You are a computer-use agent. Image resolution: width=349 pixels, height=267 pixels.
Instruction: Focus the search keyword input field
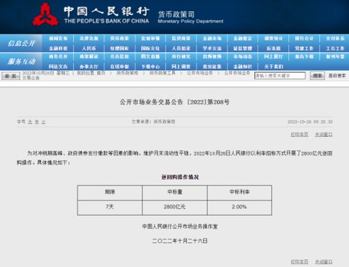280,76
